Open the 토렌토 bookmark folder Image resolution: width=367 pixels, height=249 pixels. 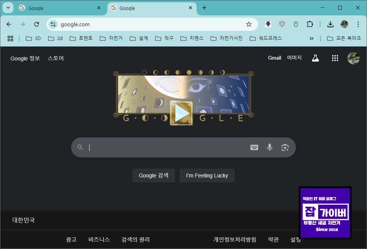[81, 38]
